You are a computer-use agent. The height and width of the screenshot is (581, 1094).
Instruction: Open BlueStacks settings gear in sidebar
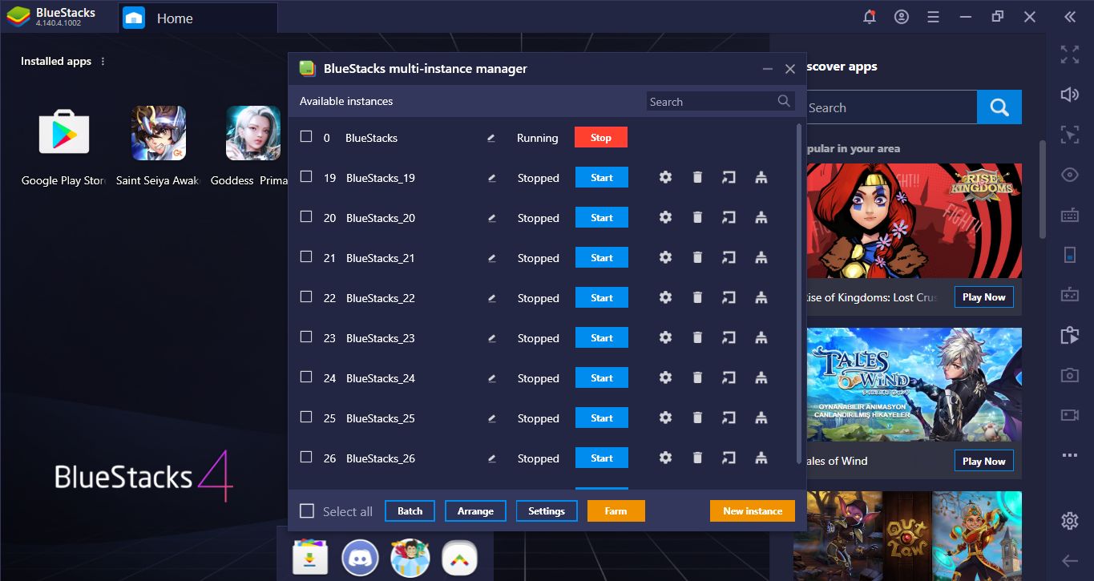coord(1070,521)
